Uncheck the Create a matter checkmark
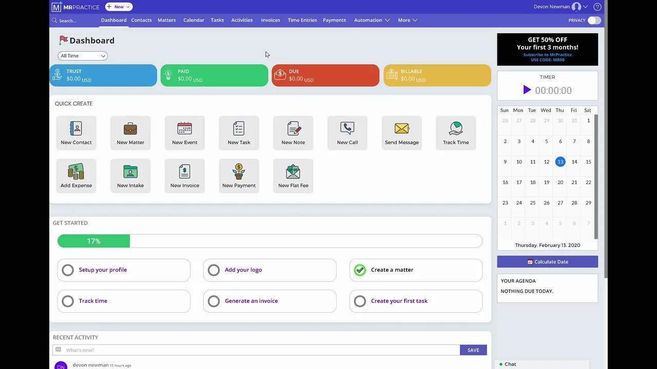Image resolution: width=657 pixels, height=369 pixels. point(360,270)
